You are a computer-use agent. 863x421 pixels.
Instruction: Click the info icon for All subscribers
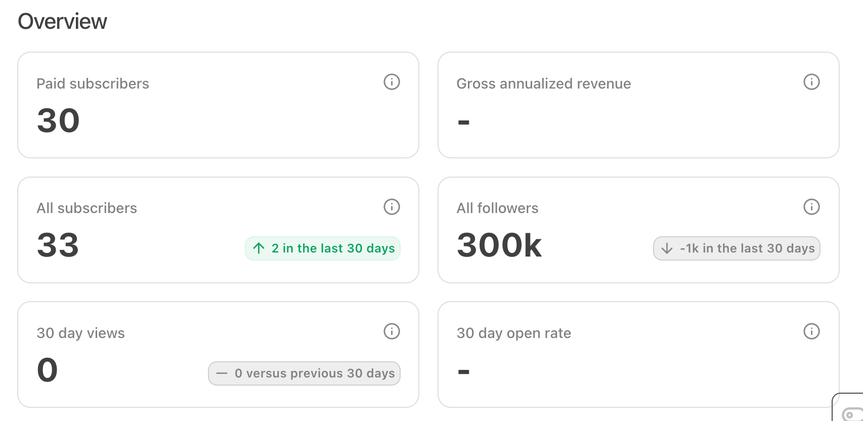click(392, 207)
